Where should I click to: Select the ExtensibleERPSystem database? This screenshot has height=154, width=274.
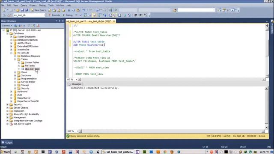[28, 47]
